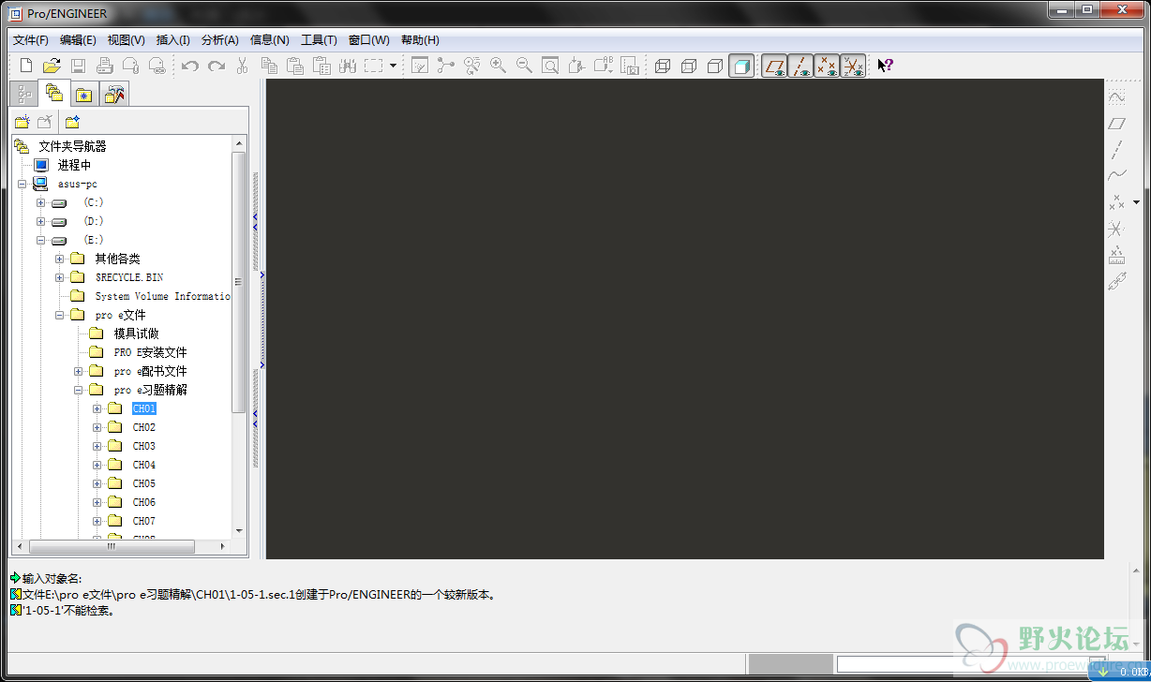1151x682 pixels.
Task: Switch to the Model Tree navigator tab
Action: tap(23, 94)
